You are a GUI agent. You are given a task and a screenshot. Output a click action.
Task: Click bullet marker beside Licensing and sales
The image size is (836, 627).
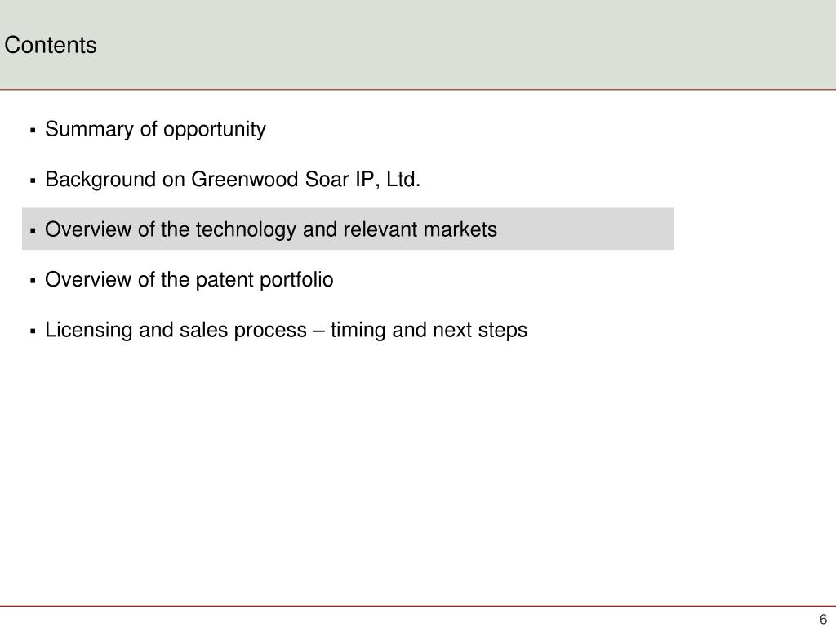33,331
